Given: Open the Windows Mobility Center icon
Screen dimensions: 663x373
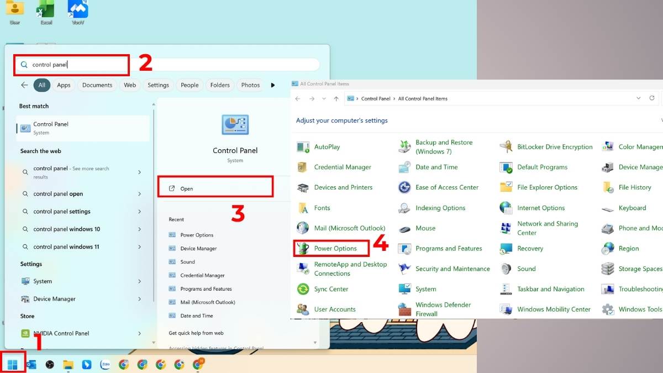Looking at the screenshot, I should [506, 309].
